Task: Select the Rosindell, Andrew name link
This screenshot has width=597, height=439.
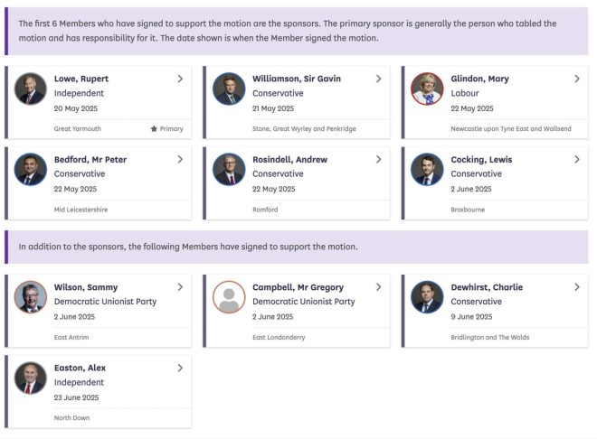Action: pos(289,160)
